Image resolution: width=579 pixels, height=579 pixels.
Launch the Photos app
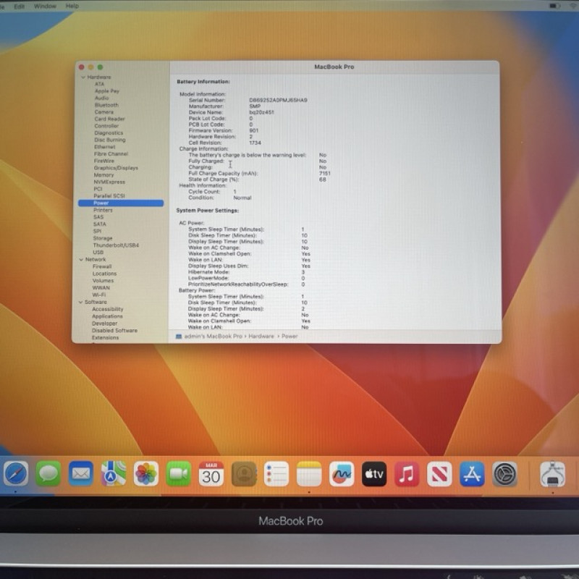(146, 473)
